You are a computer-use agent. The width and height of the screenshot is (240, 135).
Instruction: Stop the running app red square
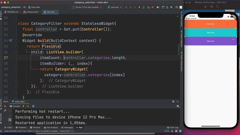[x=153, y=7]
